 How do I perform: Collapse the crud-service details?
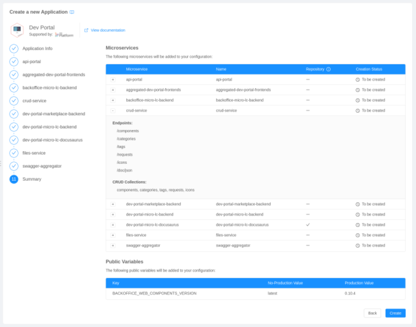113,110
